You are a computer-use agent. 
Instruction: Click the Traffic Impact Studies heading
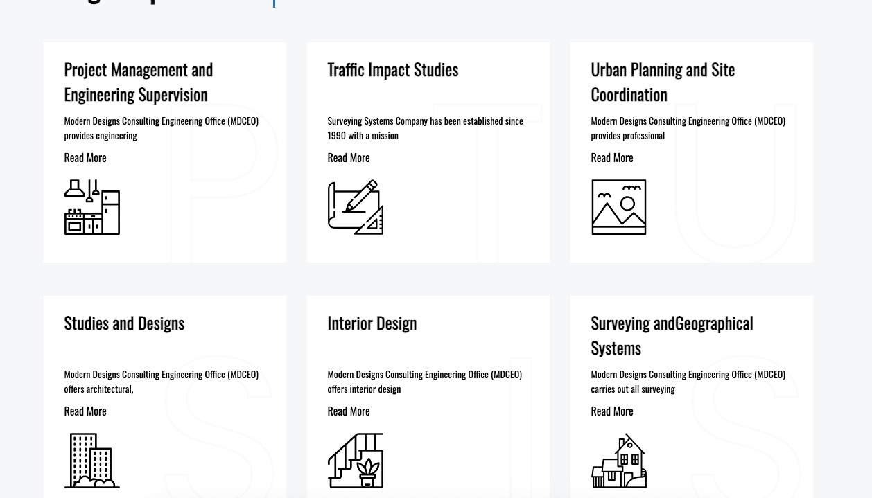pos(392,70)
